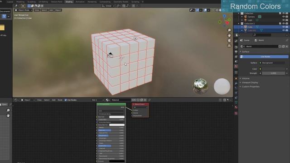
Task: Switch to the Layout workspace tab
Action: [10, 2]
